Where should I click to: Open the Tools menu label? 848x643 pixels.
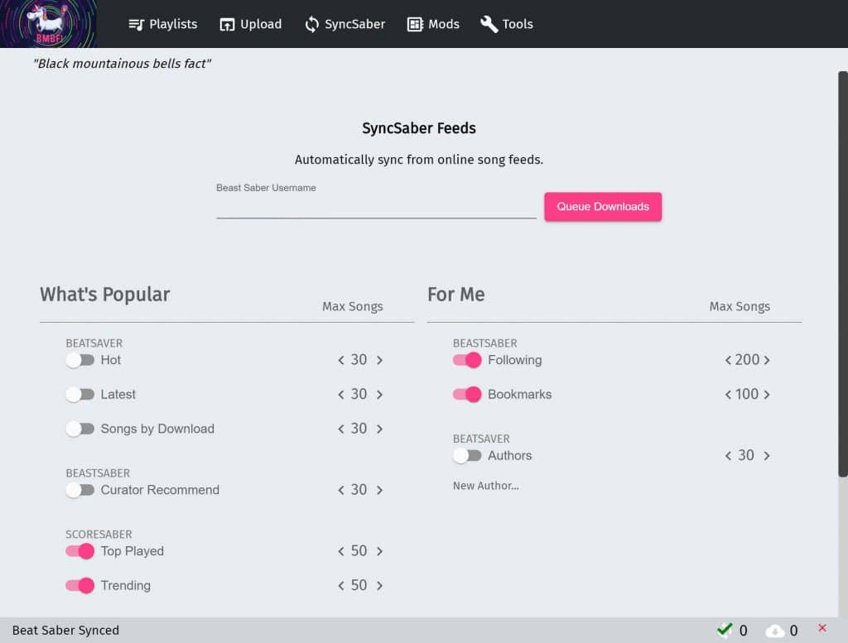pos(518,24)
